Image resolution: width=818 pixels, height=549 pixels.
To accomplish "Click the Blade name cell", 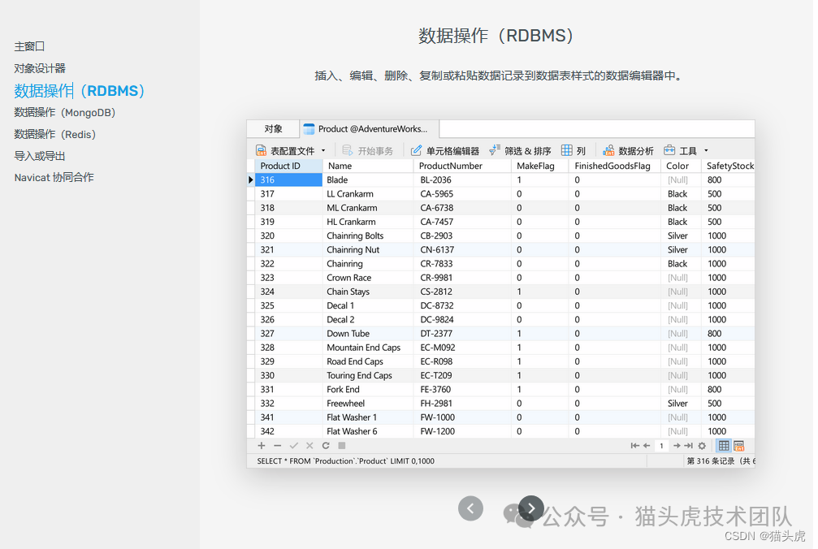I will pos(368,179).
